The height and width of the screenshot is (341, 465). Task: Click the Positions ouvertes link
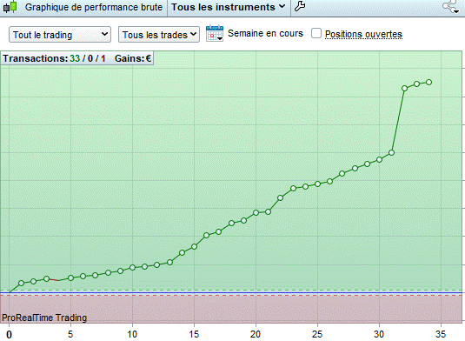coord(363,34)
